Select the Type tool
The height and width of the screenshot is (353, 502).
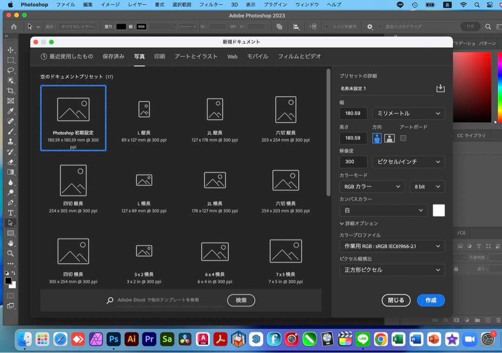pyautogui.click(x=10, y=213)
